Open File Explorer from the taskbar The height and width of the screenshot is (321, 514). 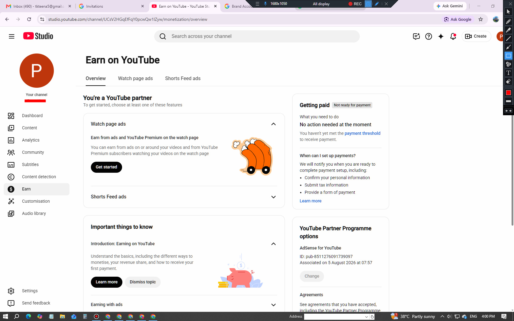coord(62,316)
